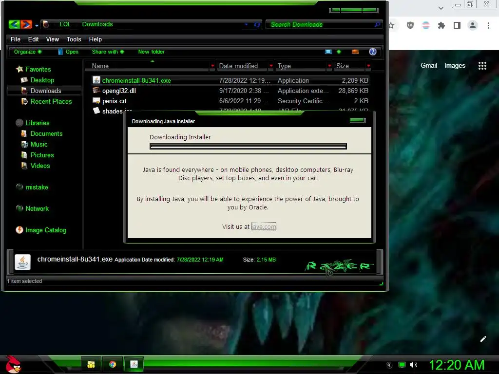This screenshot has width=499, height=374.
Task: Switch to Chrome from the taskbar
Action: [x=113, y=364]
